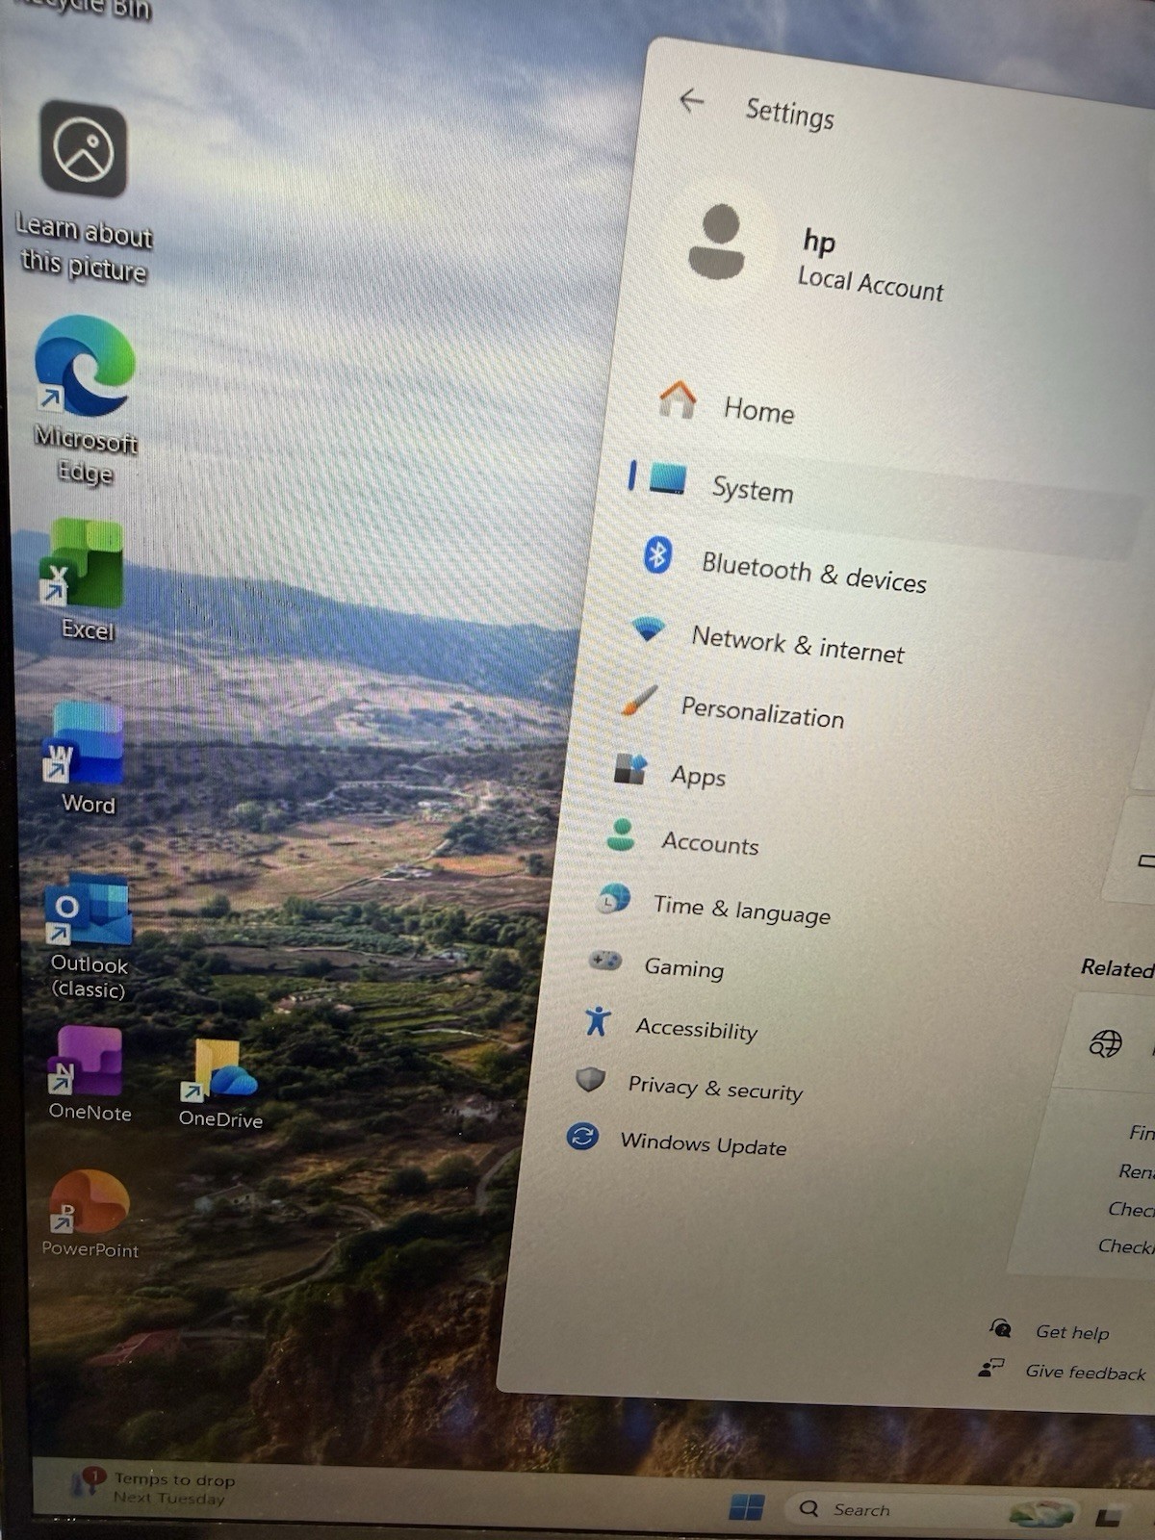
Task: Click the Time & language clock icon
Action: coord(613,899)
